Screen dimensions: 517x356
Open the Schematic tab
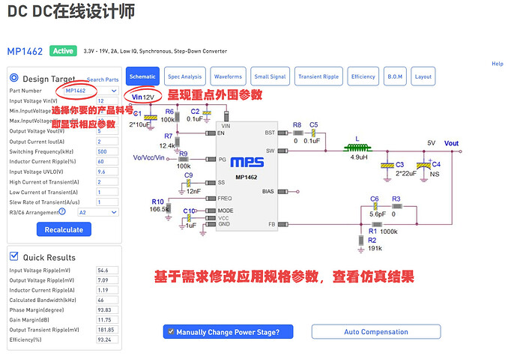(142, 76)
